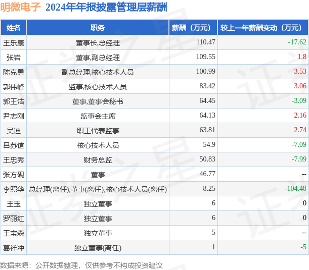Viewport: 309px width, 270px height.
Task: Click salary value 100.99
Action: pyautogui.click(x=205, y=71)
